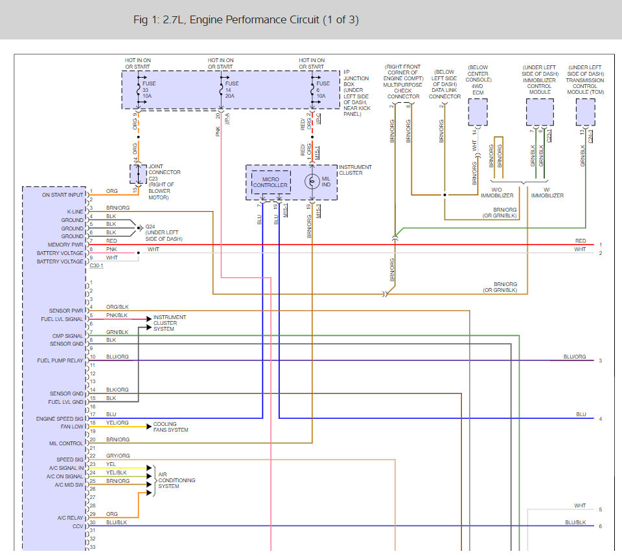The width and height of the screenshot is (622, 556).
Task: Click the figure title "Fig 1: 2.7L, Engine Performance Circuit"
Action: pos(246,20)
